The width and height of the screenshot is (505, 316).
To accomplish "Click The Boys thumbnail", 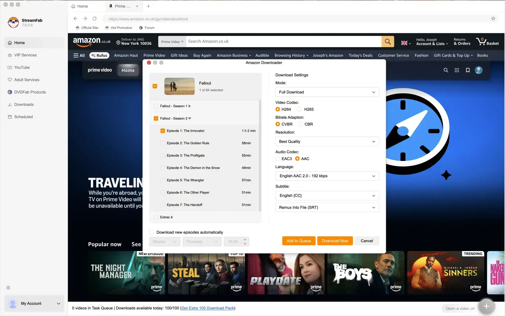I will [366, 273].
